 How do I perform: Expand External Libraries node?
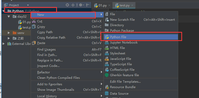(4, 44)
